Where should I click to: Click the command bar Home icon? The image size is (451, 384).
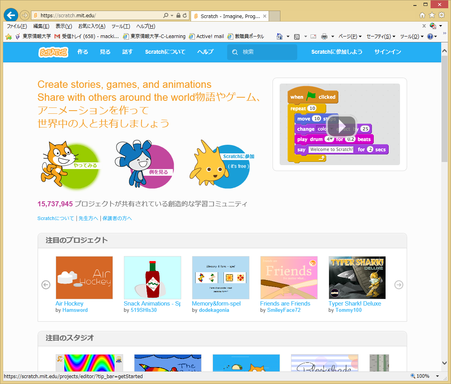pos(280,36)
